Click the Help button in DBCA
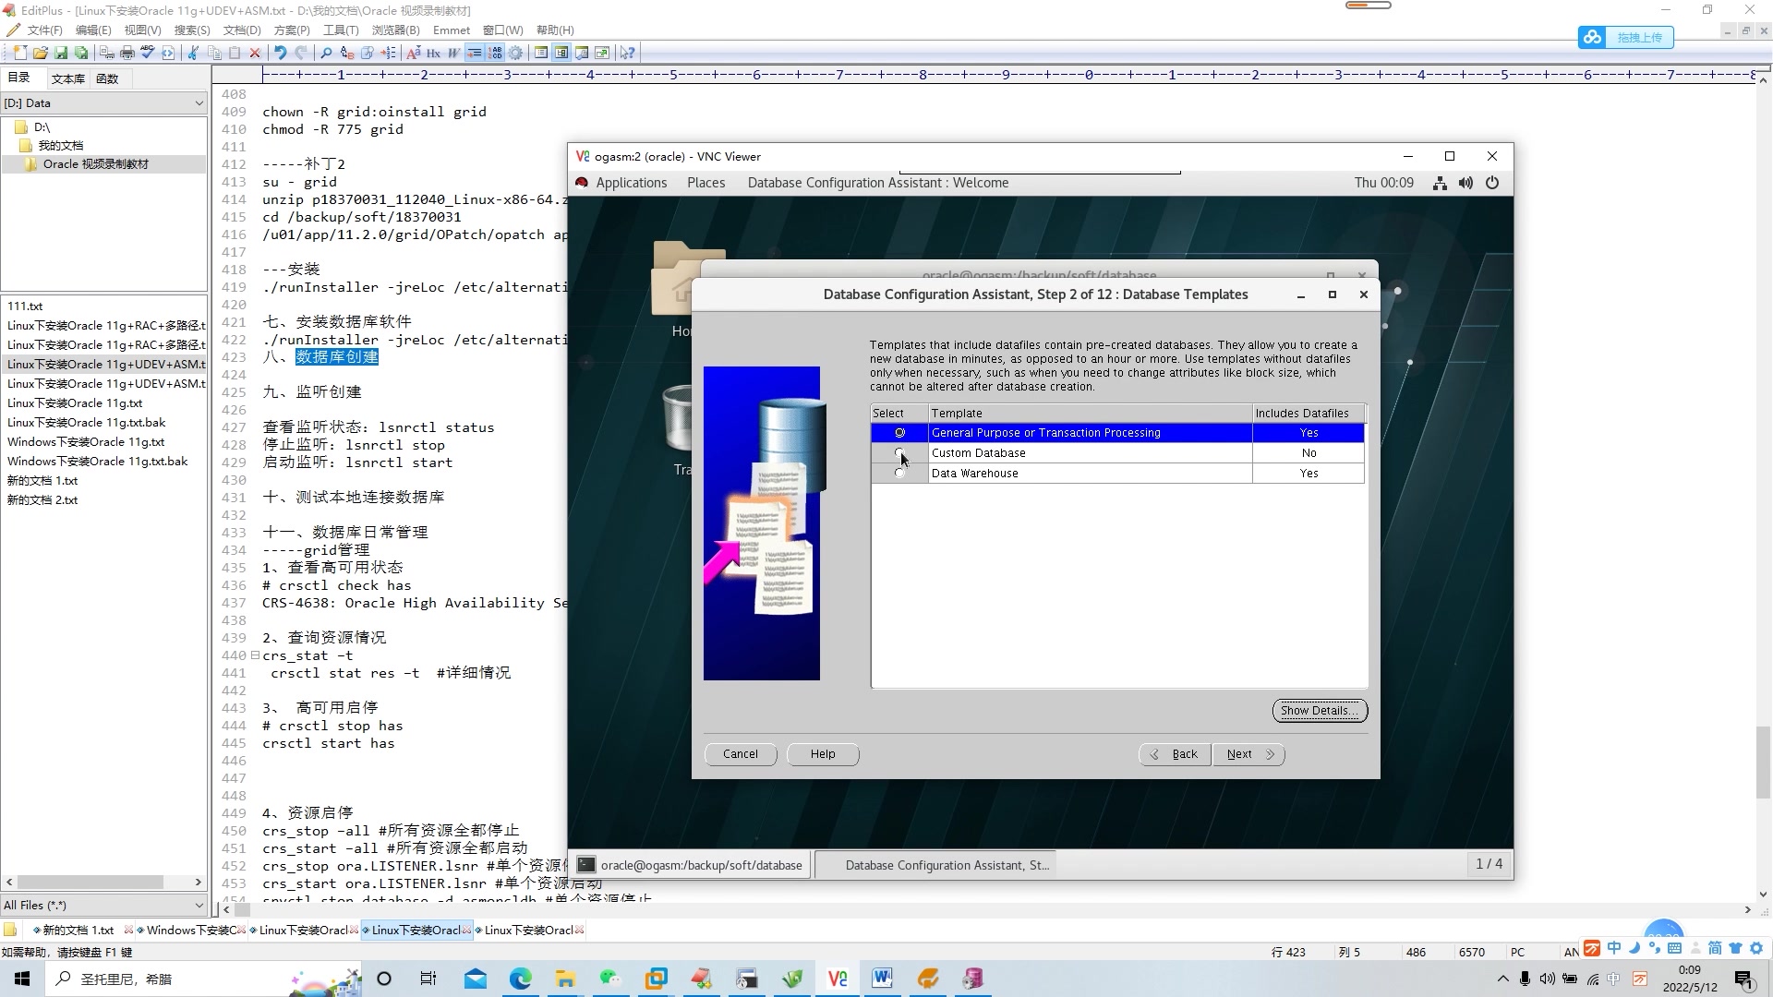The image size is (1773, 997). [x=823, y=754]
